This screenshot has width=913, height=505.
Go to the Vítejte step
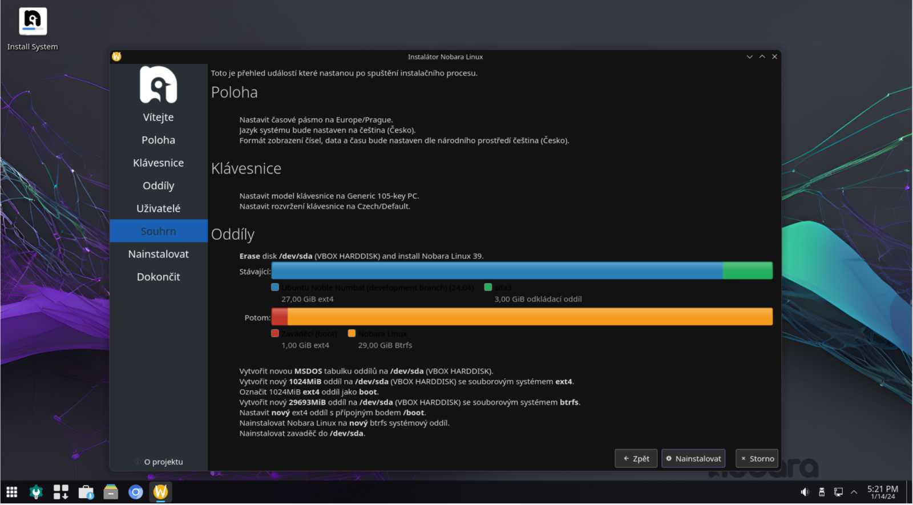pos(159,117)
